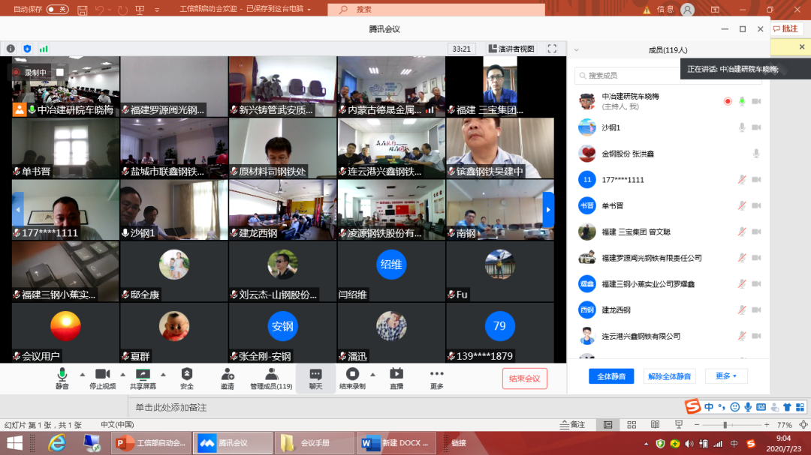Open PowerPoint save location dropdown
The height and width of the screenshot is (455, 811).
coord(309,9)
